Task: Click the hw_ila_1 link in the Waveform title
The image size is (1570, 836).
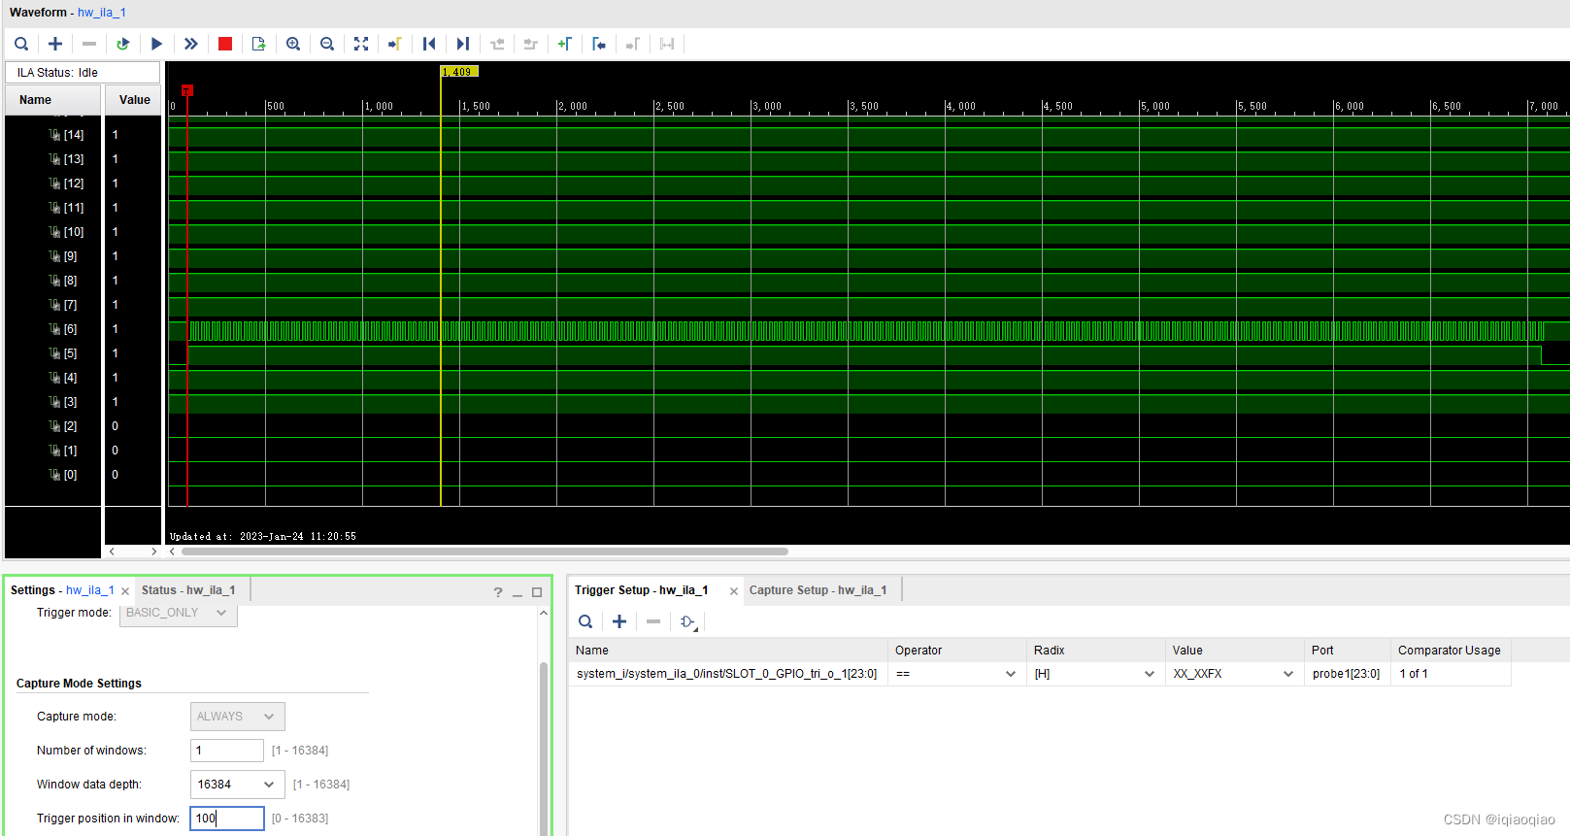Action: click(102, 13)
